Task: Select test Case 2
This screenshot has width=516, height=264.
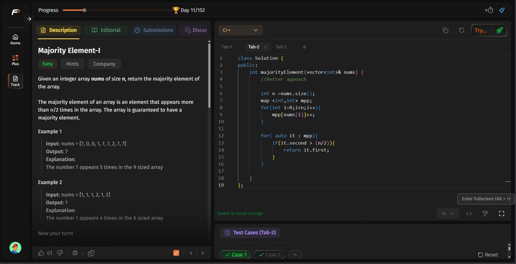Action: coord(269,255)
